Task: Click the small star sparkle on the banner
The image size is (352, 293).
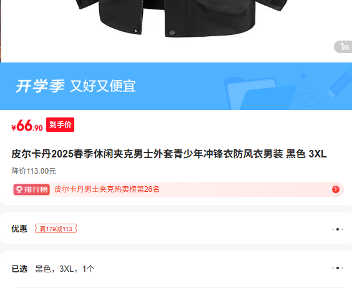Action: pyautogui.click(x=303, y=76)
